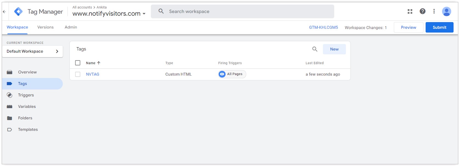Viewport: 460px width, 166px height.
Task: Click the Firing Triggers column header
Action: [230, 63]
